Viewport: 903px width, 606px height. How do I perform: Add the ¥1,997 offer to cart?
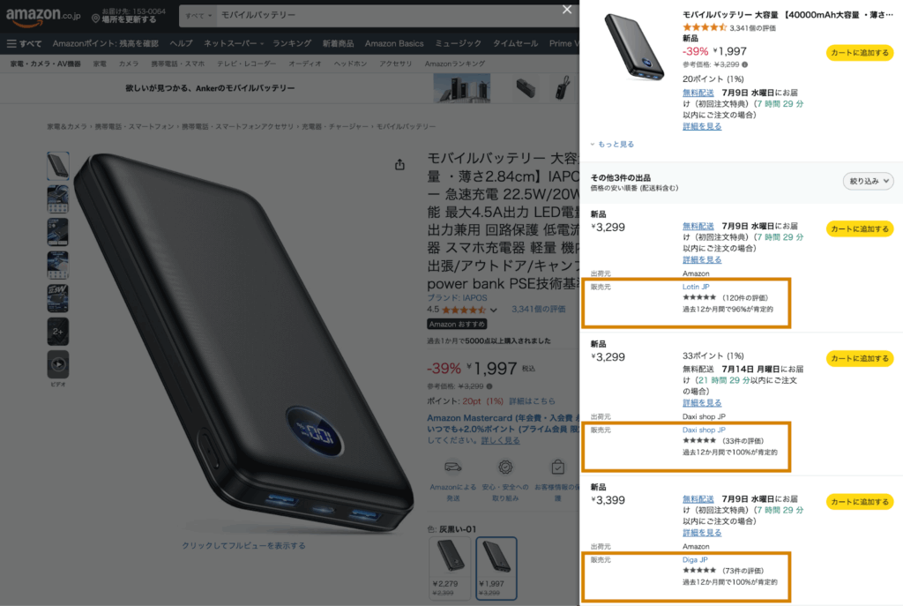(860, 52)
